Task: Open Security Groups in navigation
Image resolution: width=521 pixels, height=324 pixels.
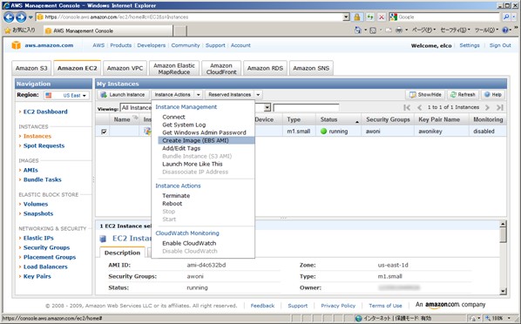Action: [x=46, y=247]
